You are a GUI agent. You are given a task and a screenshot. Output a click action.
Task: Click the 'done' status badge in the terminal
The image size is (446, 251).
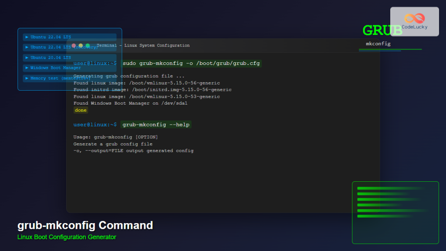pyautogui.click(x=80, y=110)
